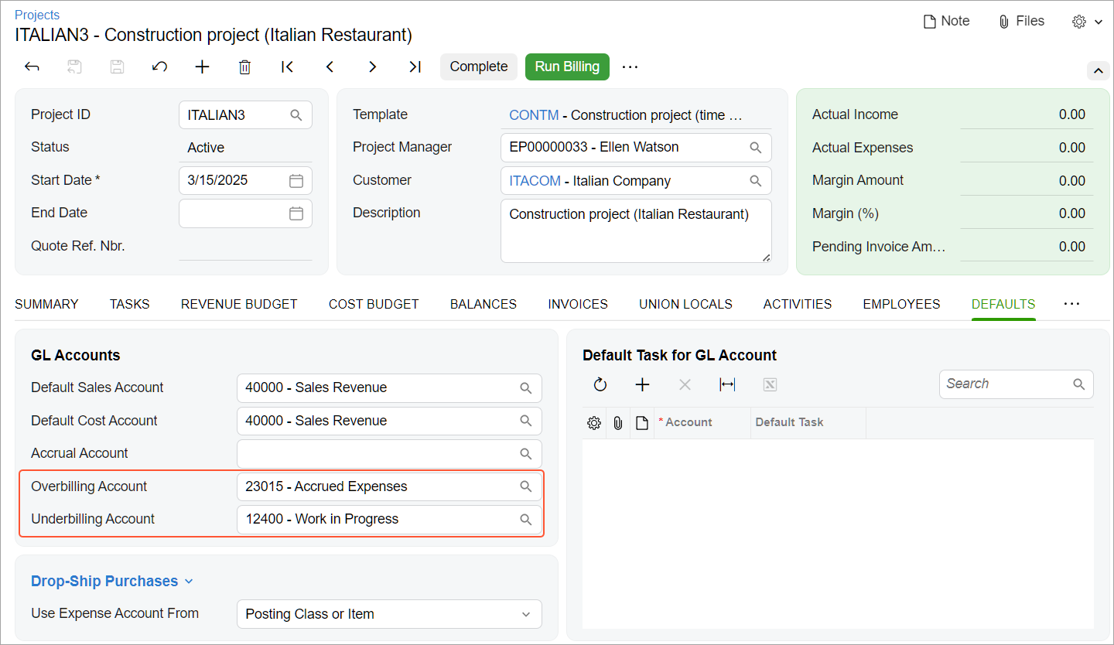Go to the last record
Screen dimensions: 1114x645
pyautogui.click(x=415, y=67)
